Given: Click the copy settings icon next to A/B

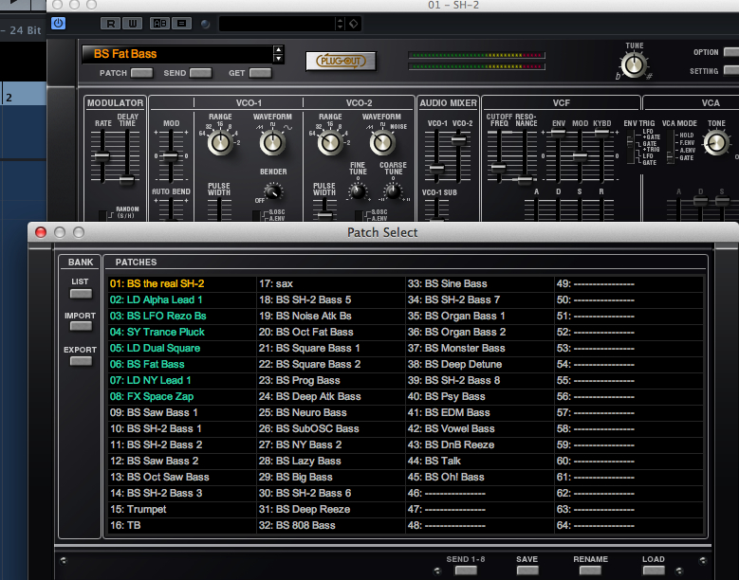Looking at the screenshot, I should [x=181, y=24].
